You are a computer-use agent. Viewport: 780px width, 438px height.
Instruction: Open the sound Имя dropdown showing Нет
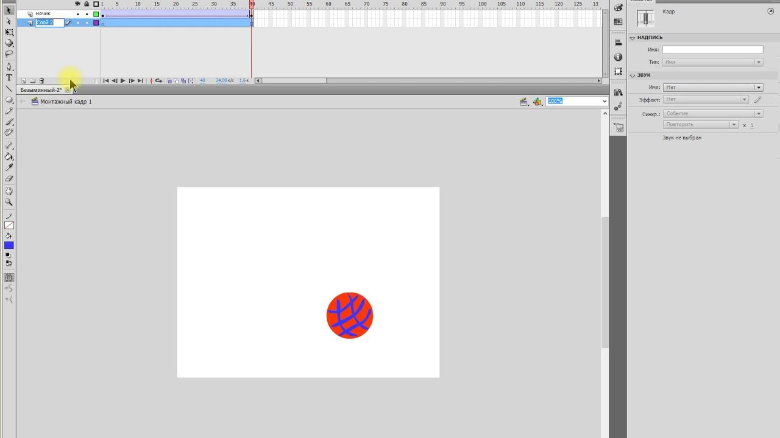[x=713, y=88]
